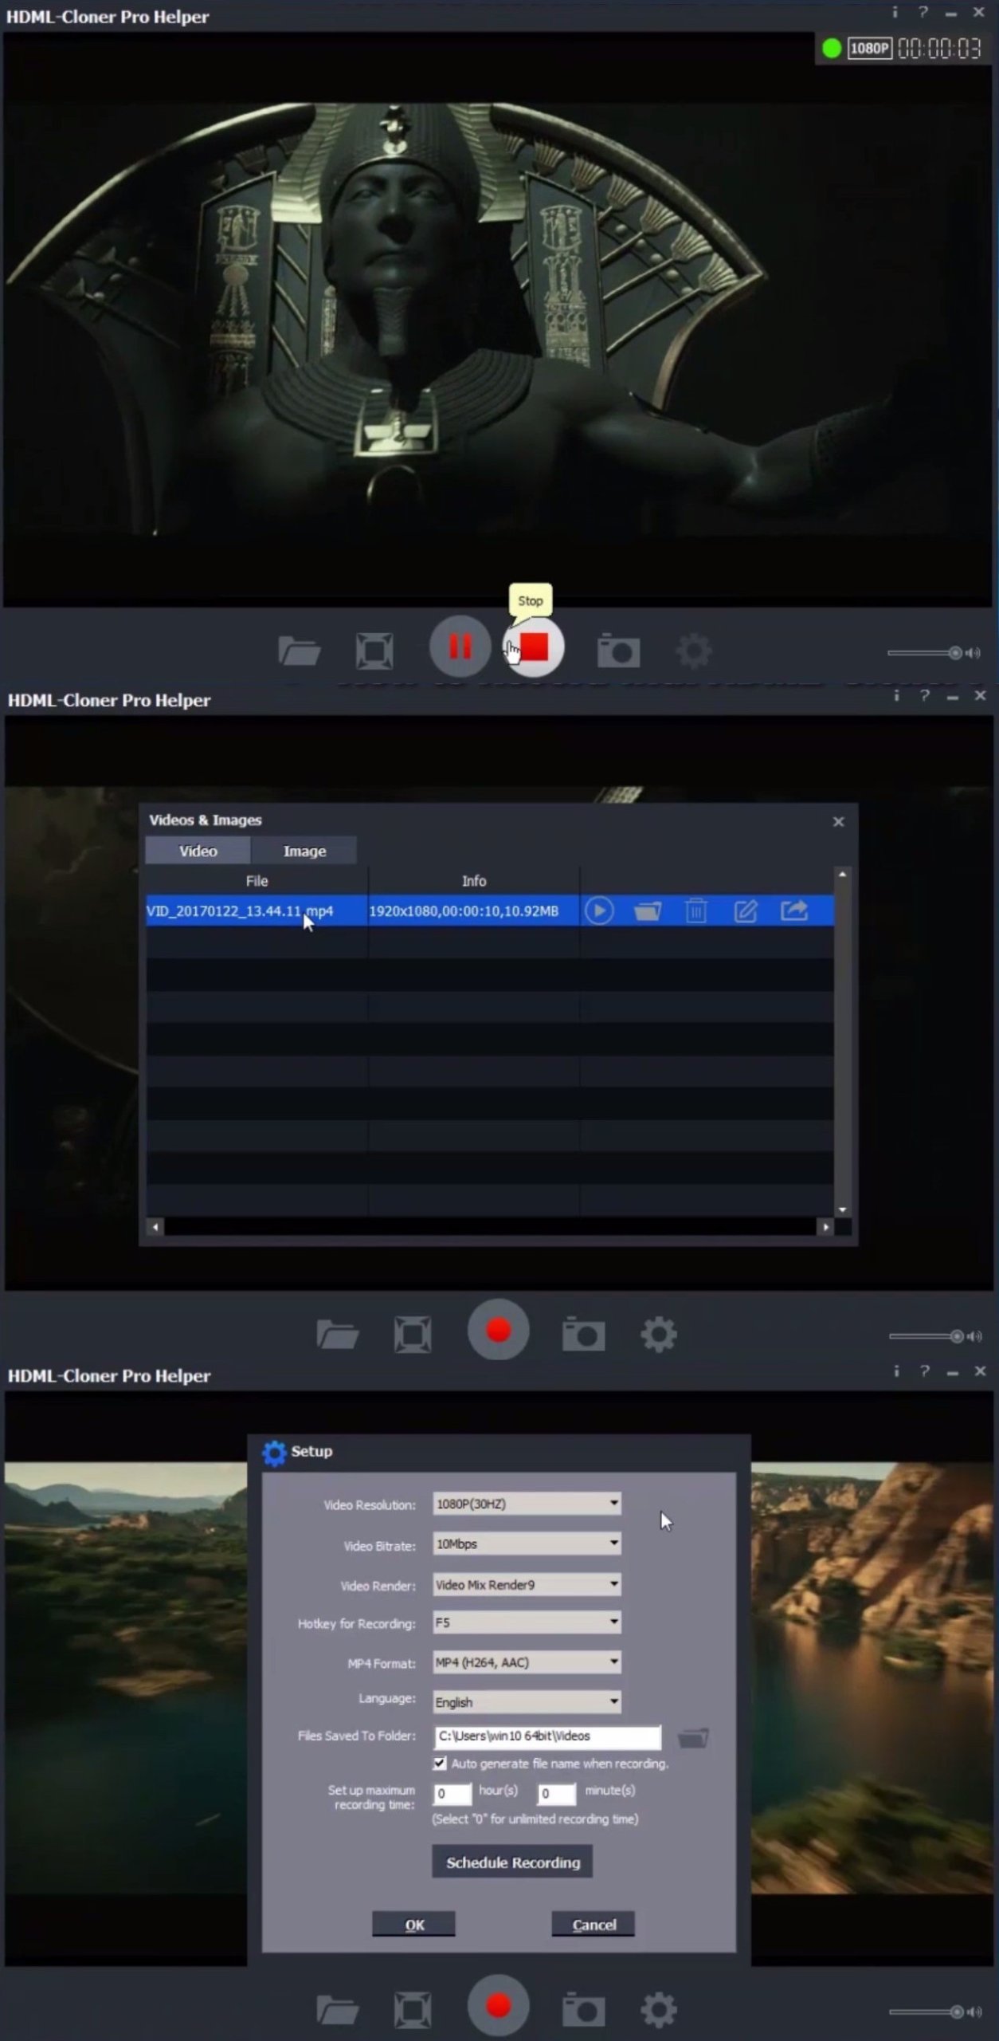
Task: Switch to the Image tab
Action: click(304, 851)
